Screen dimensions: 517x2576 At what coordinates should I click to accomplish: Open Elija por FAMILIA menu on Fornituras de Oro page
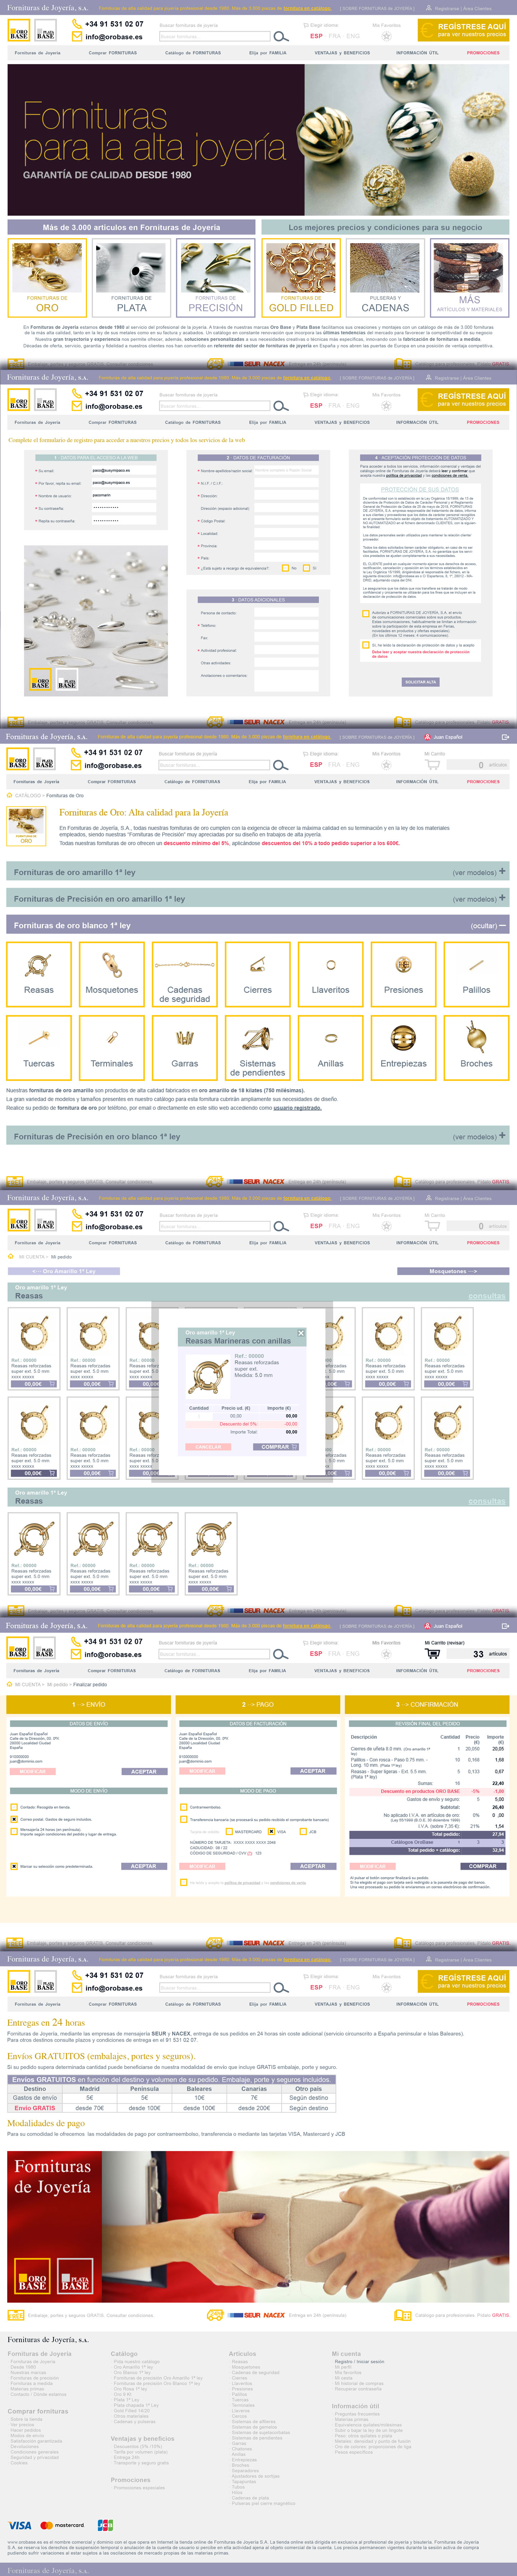point(267,782)
